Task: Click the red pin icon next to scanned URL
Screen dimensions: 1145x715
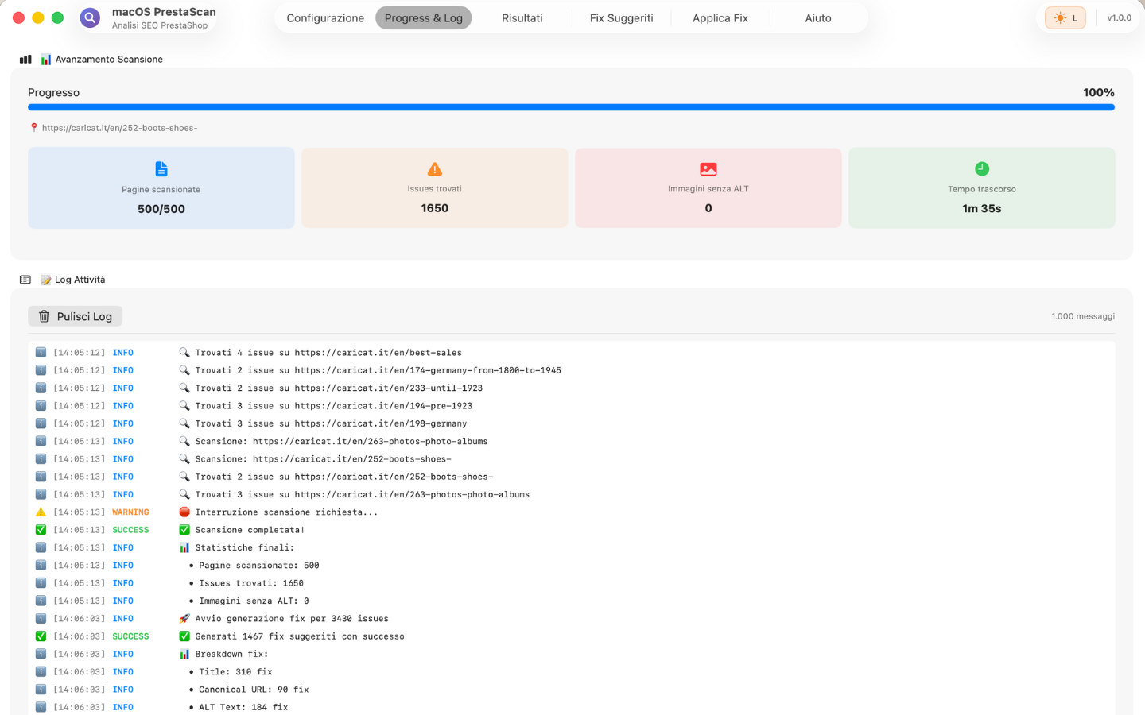Action: click(x=33, y=127)
